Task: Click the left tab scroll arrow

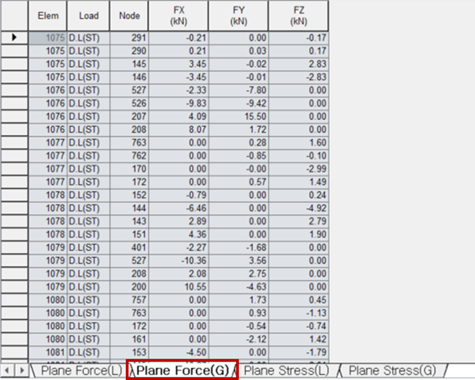Action: pos(7,370)
